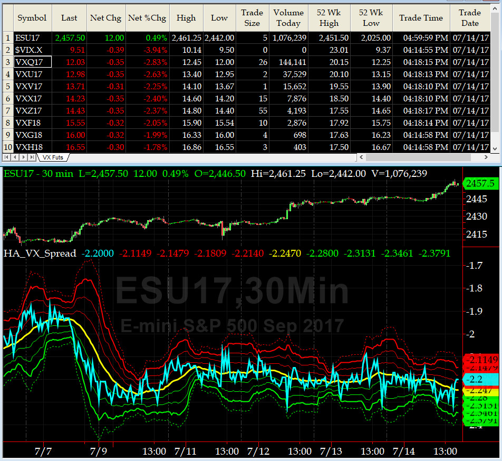Select the VXF18 symbol cell
Image resolution: width=502 pixels, height=461 pixels.
pyautogui.click(x=33, y=123)
